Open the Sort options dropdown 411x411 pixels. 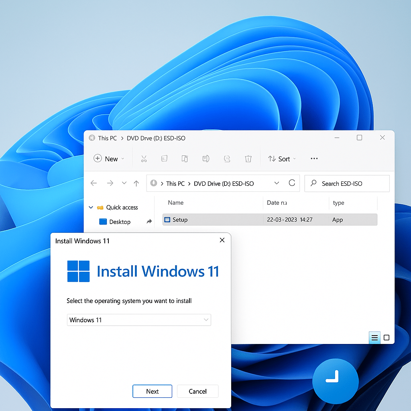(x=281, y=159)
